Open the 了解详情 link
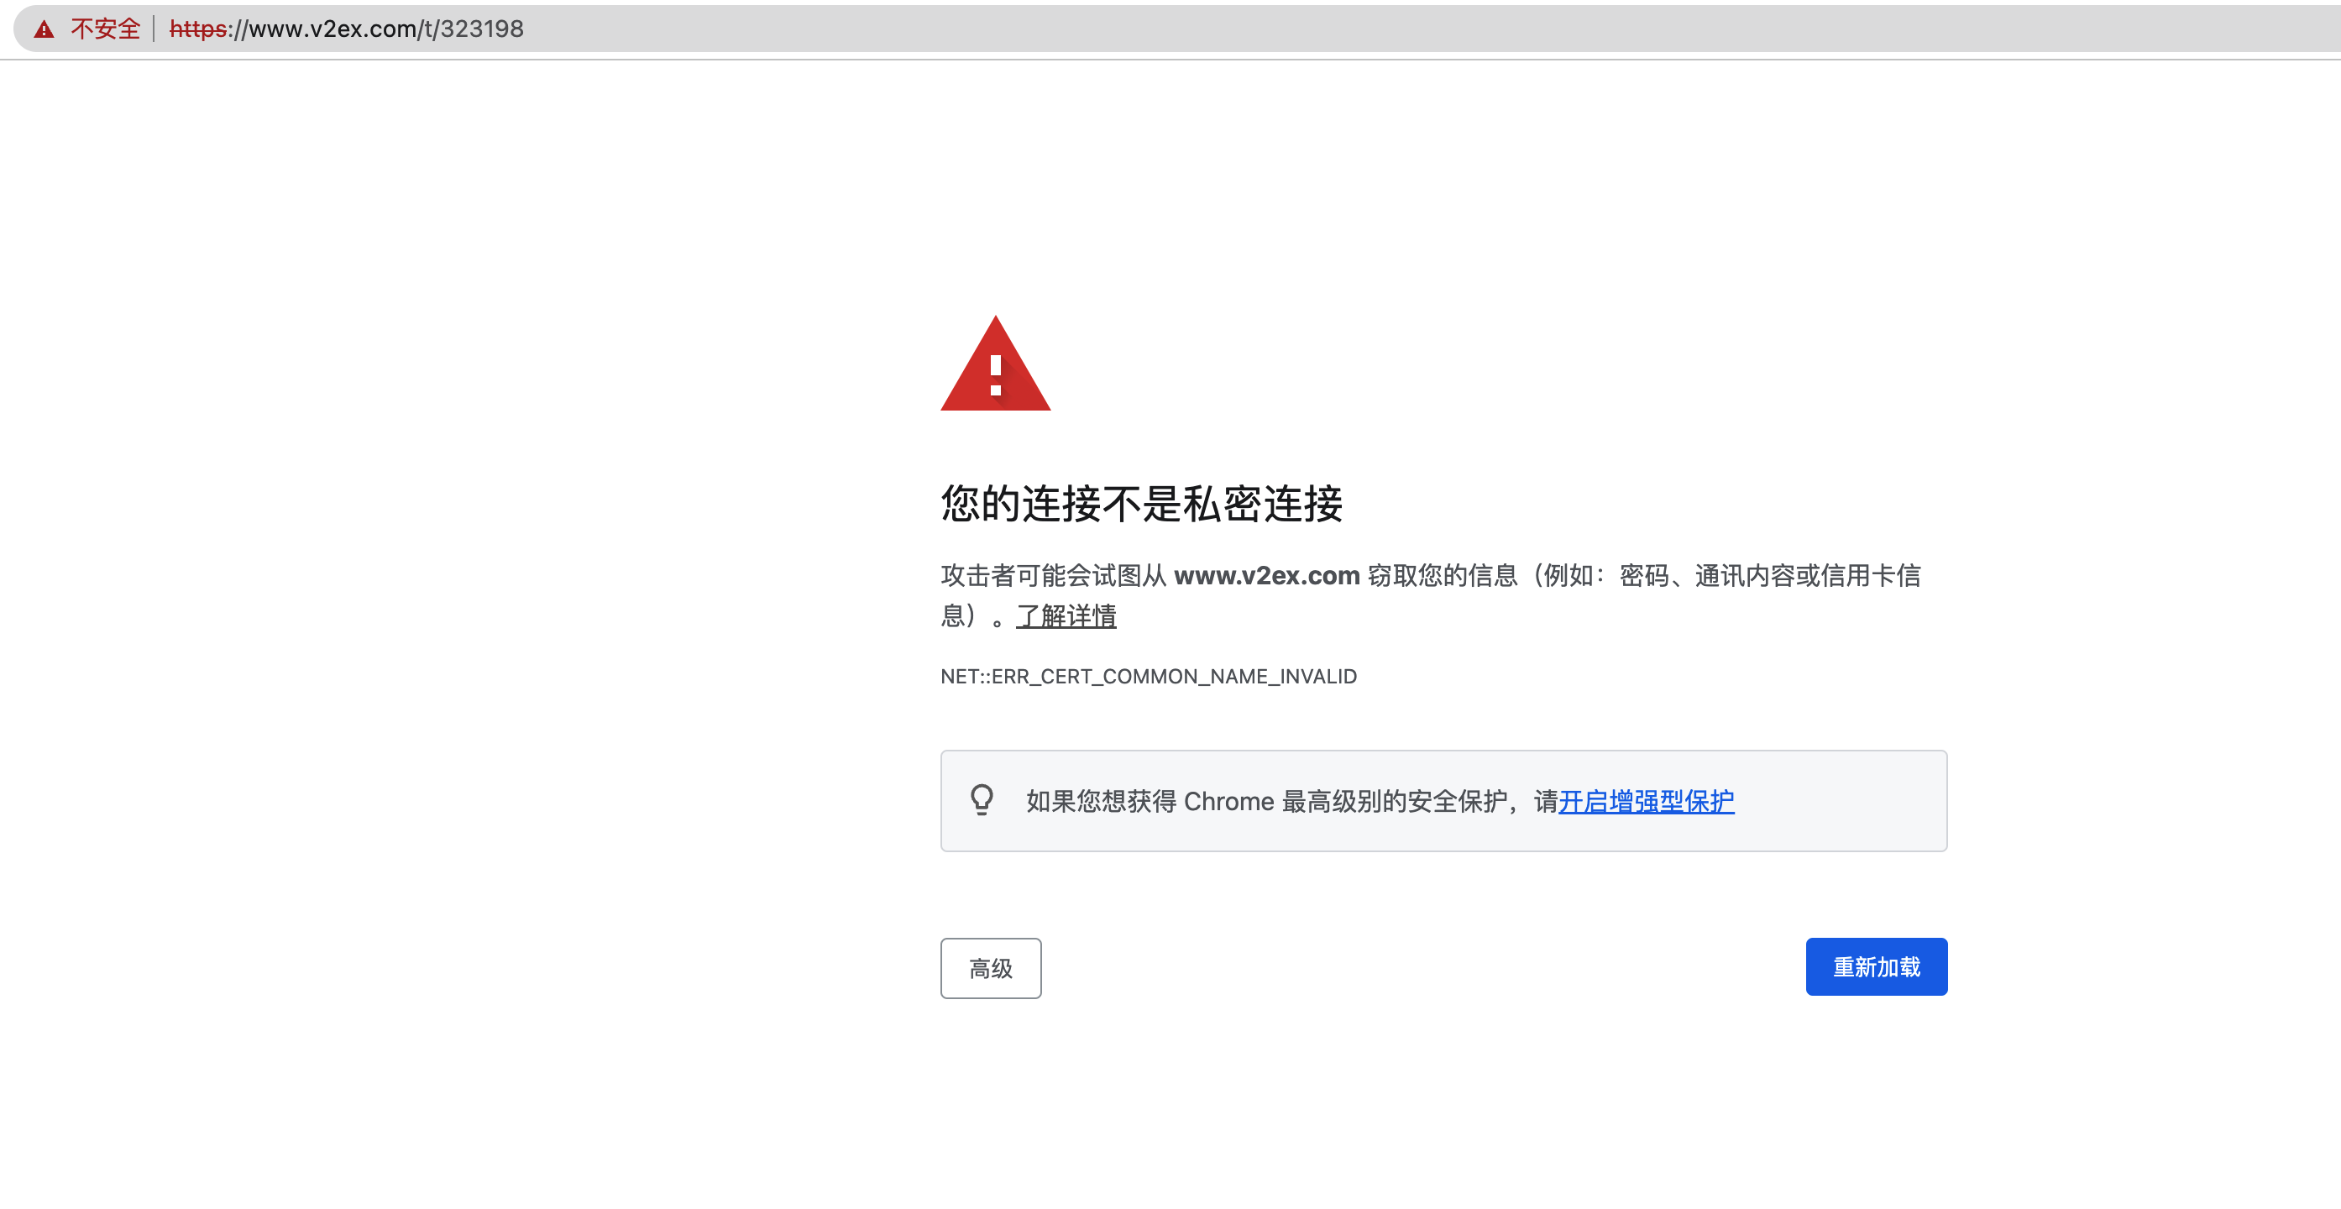Screen dimensions: 2341x1209 pyautogui.click(x=1066, y=616)
